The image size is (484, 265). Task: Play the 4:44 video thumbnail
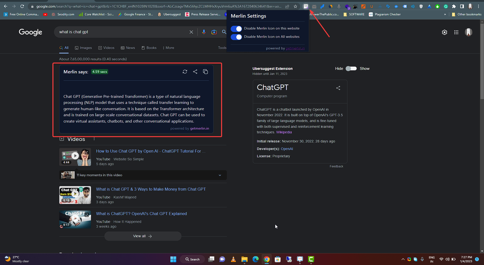75,157
